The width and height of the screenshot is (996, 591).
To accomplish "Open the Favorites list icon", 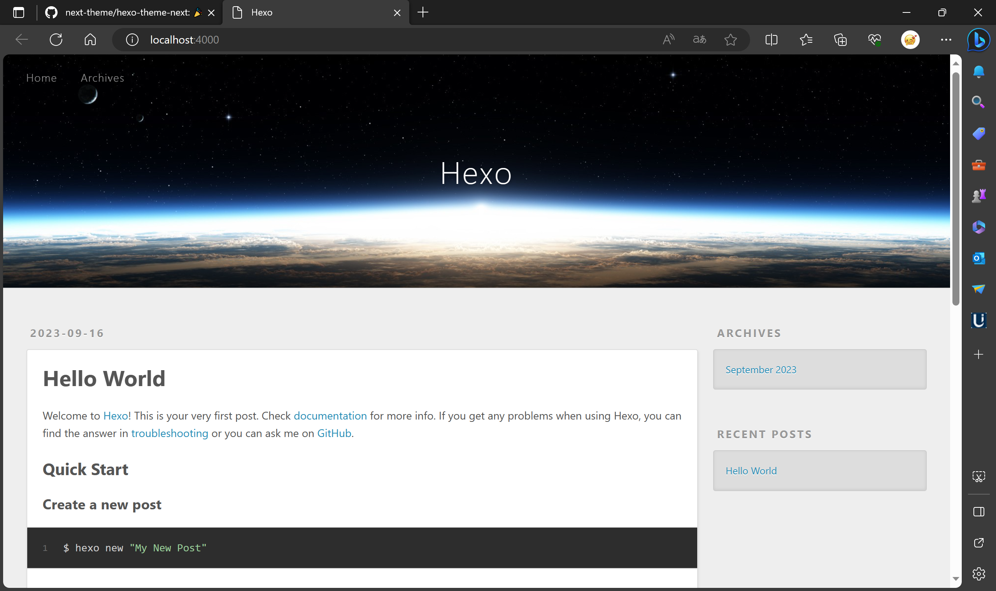I will point(806,39).
